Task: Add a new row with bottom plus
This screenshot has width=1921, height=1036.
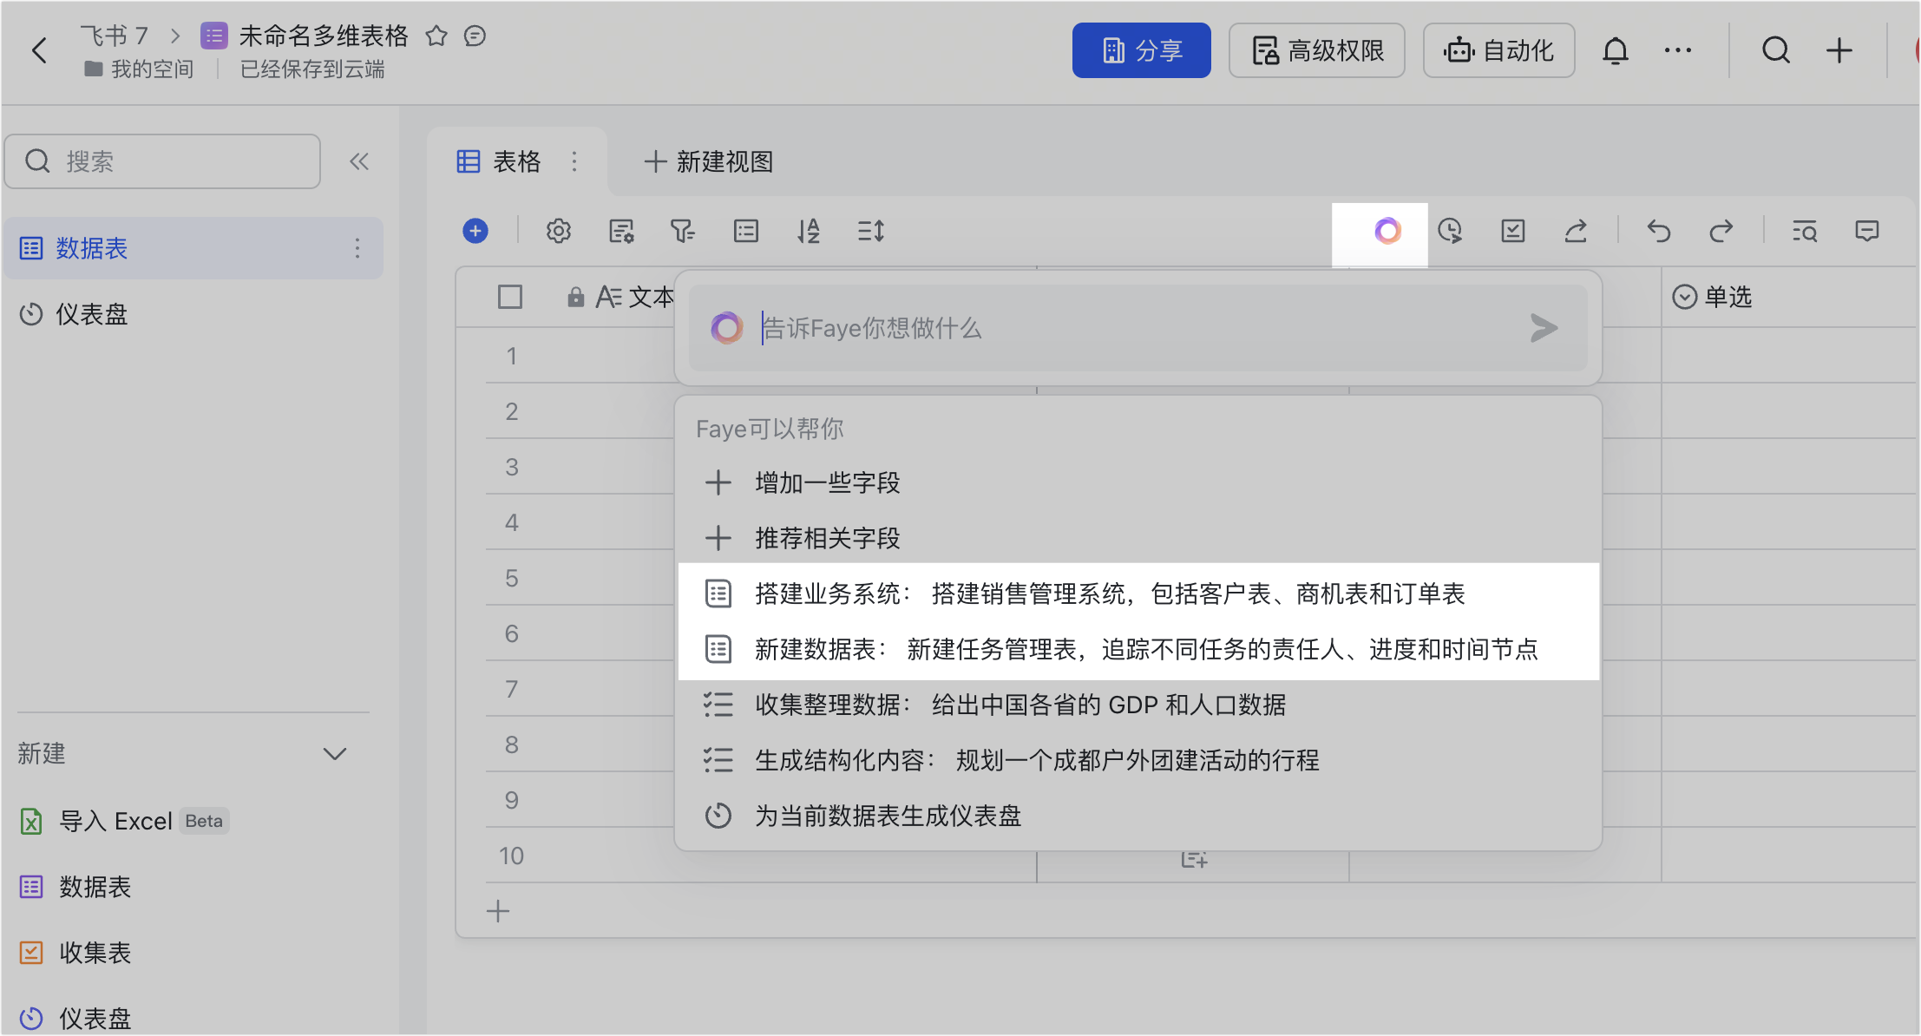Action: click(498, 911)
